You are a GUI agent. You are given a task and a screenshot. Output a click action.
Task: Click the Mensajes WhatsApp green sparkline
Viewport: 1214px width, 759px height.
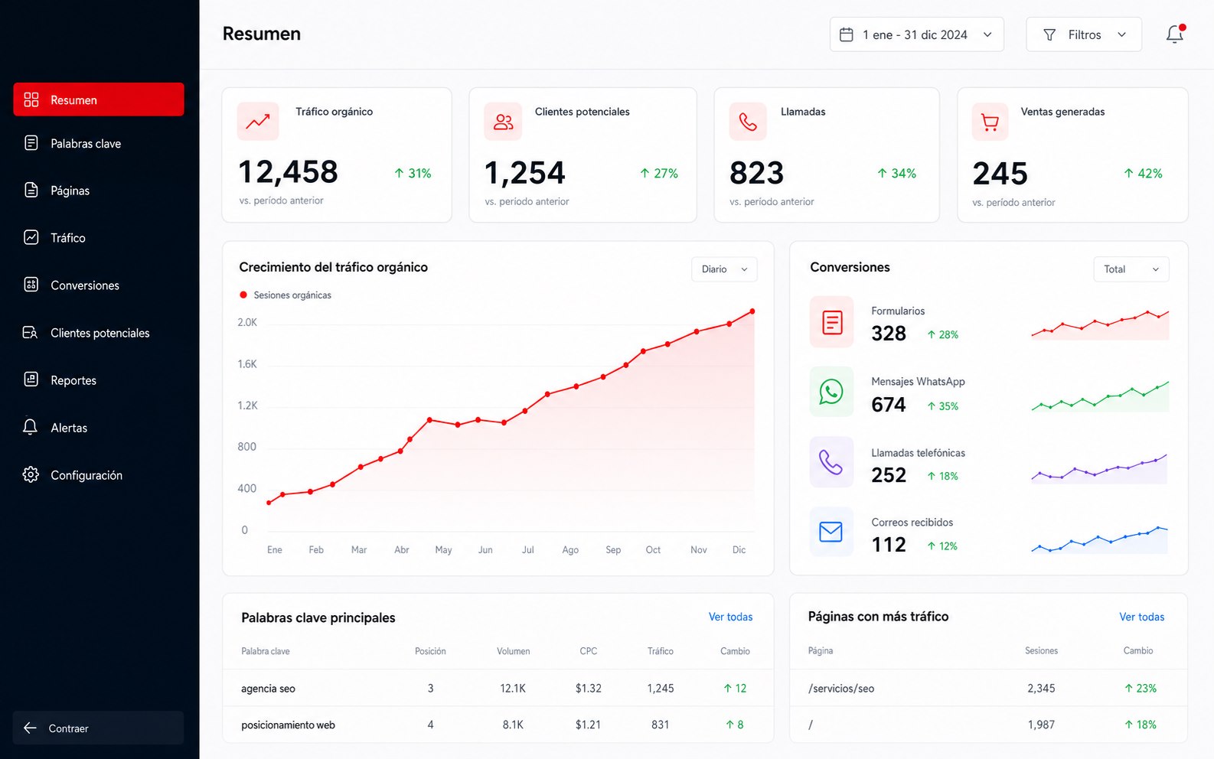pos(1100,396)
